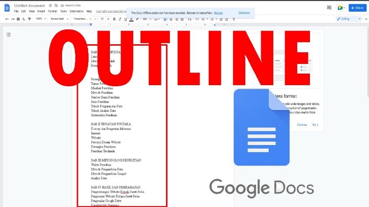Align text to the right
Screen dimensions: 369x207
(x=177, y=19)
